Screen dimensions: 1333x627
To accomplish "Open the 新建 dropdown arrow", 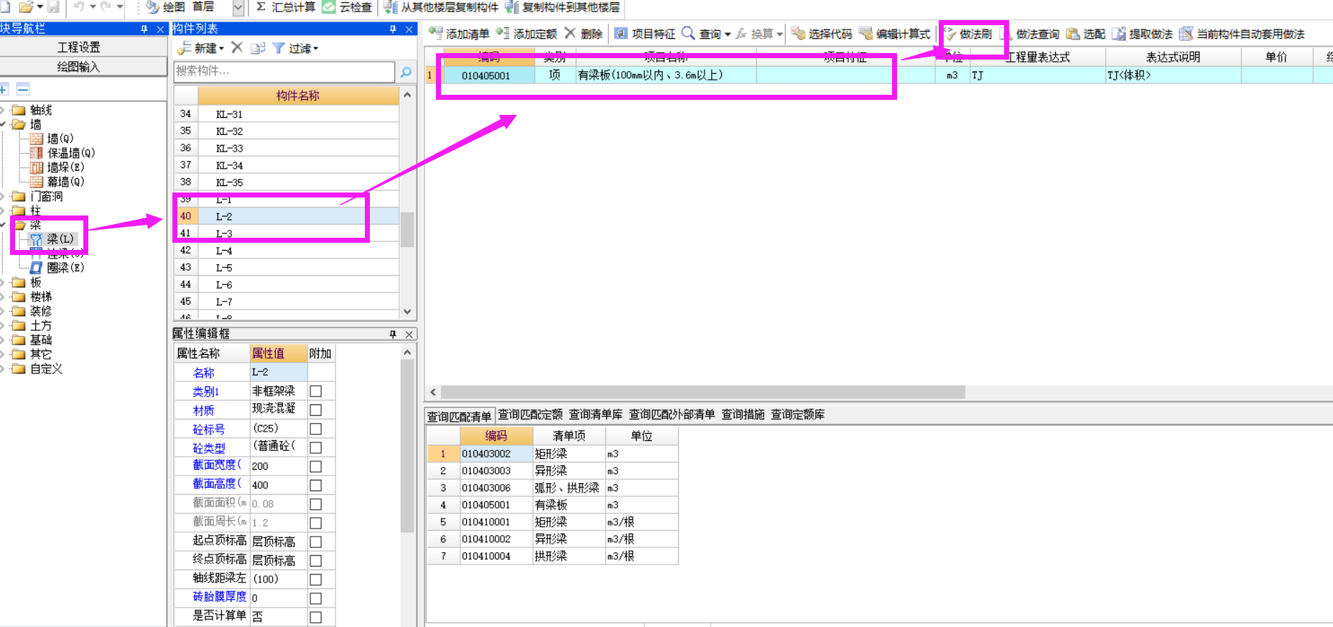I will 222,48.
